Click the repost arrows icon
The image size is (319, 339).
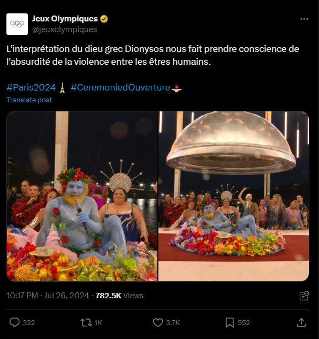86,322
